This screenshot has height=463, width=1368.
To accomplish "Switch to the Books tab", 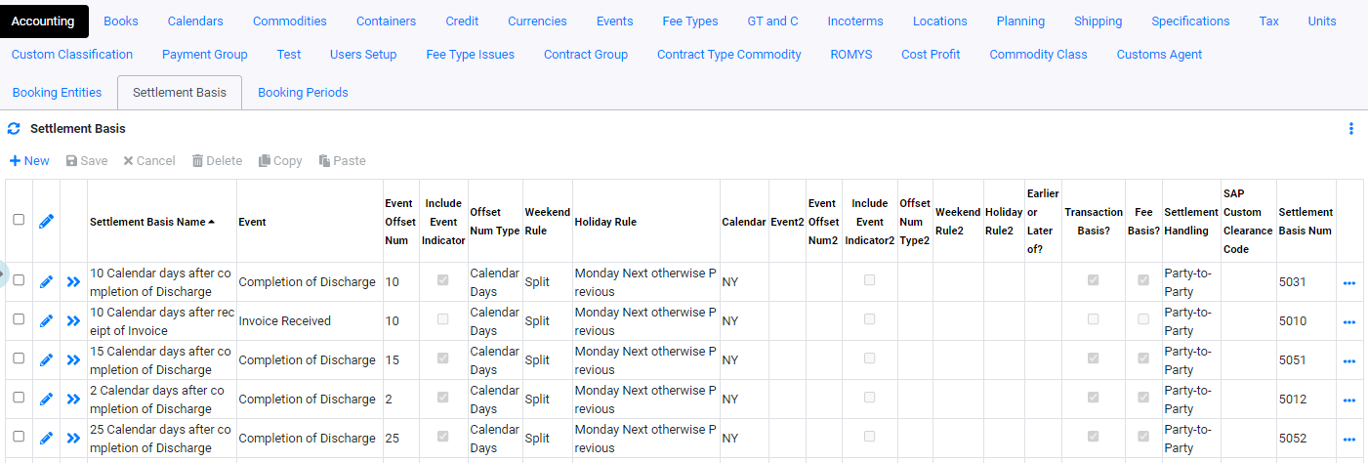I will (x=121, y=21).
